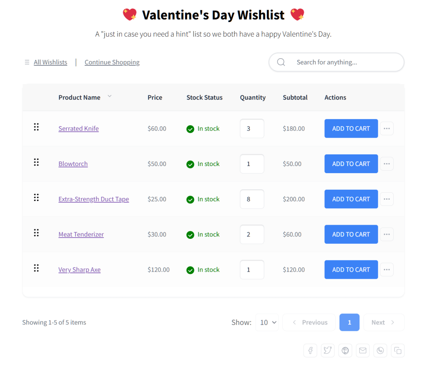427x367 pixels.
Task: Open the Extra-Strength Duct Tape product page
Action: click(x=93, y=199)
